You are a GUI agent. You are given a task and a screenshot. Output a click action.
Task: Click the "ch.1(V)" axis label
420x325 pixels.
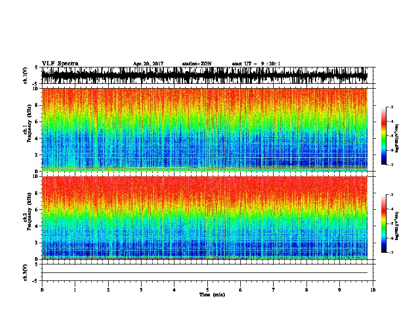[25, 75]
